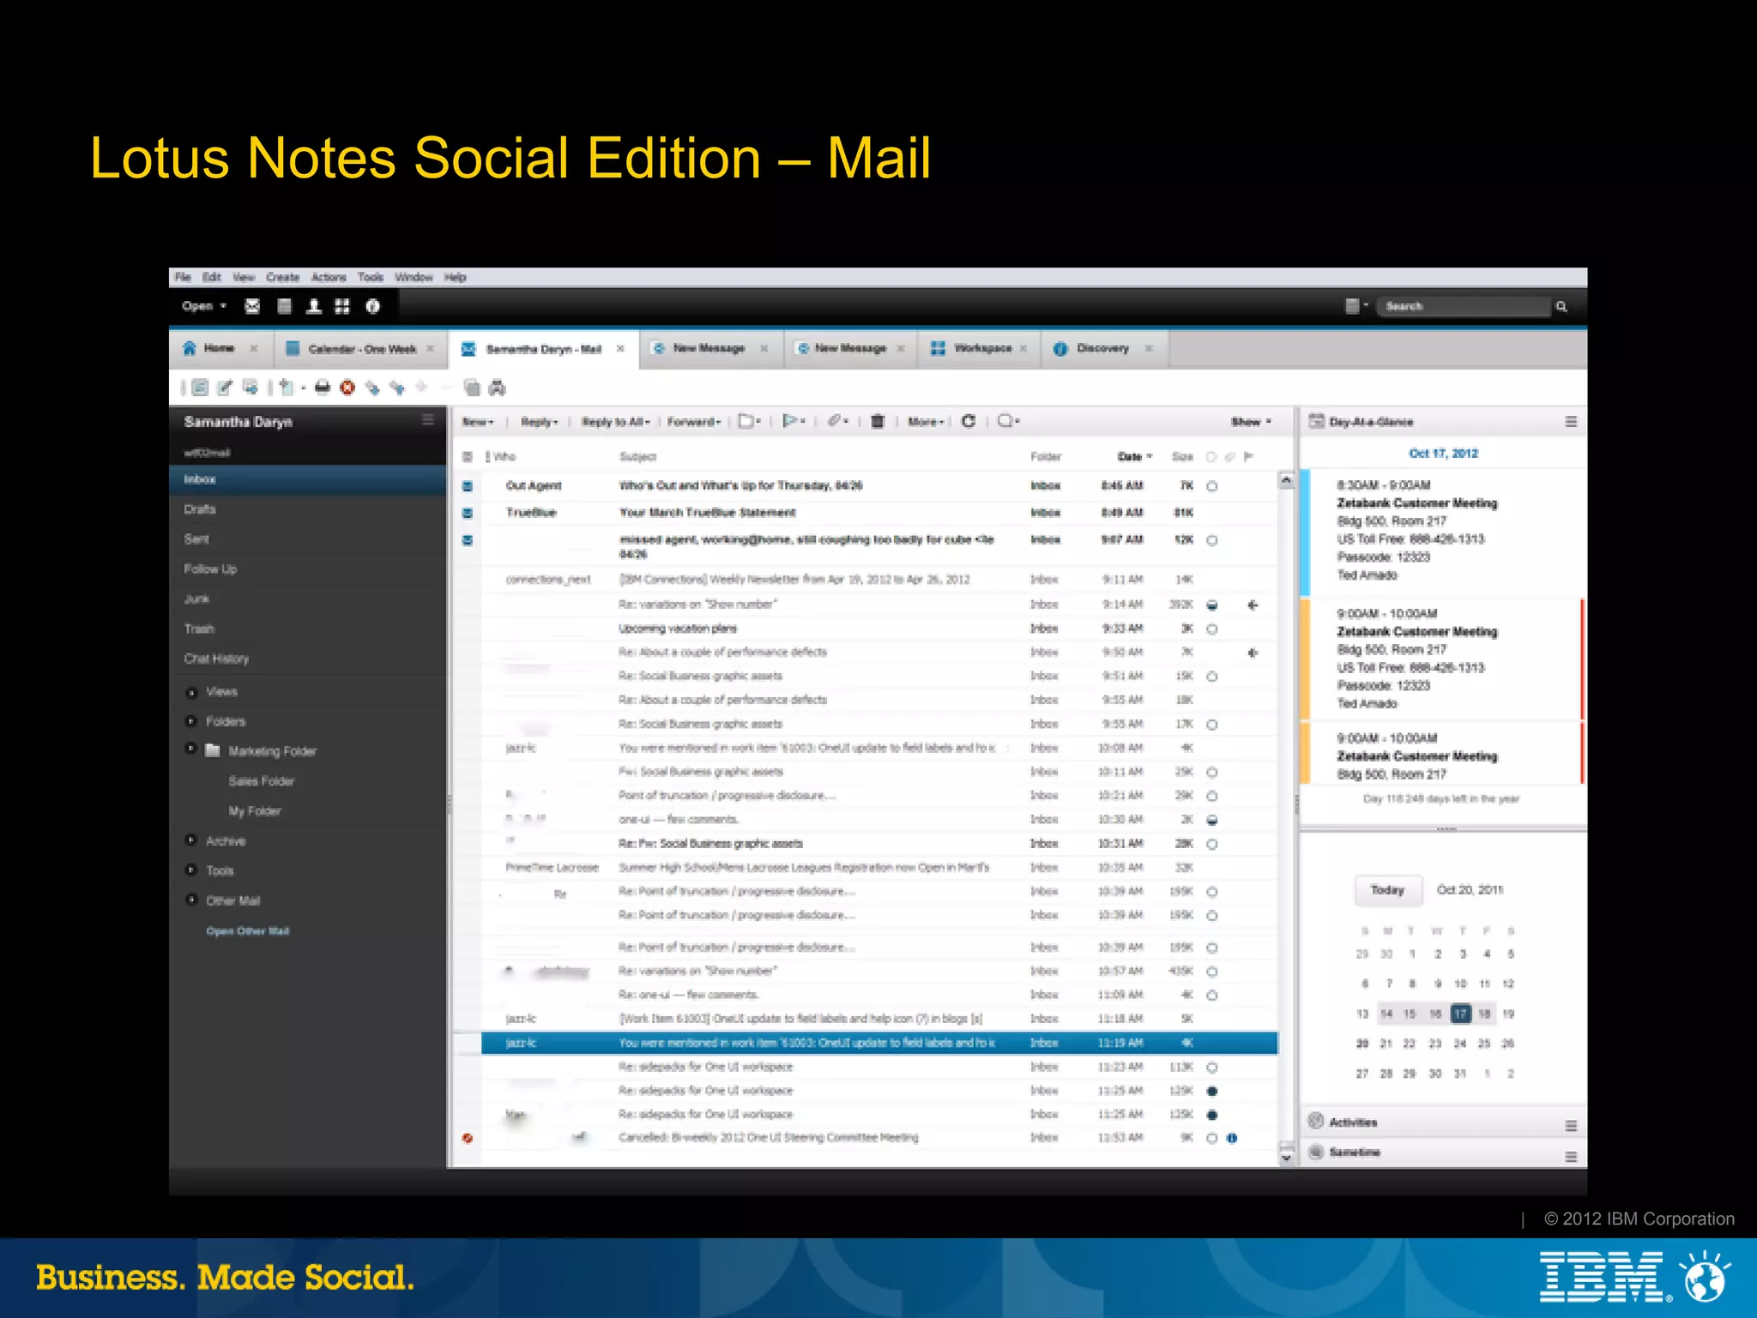Open the Tools menu
Viewport: 1757px width, 1318px height.
pyautogui.click(x=371, y=277)
